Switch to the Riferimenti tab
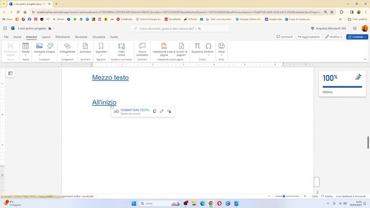 tap(62, 37)
